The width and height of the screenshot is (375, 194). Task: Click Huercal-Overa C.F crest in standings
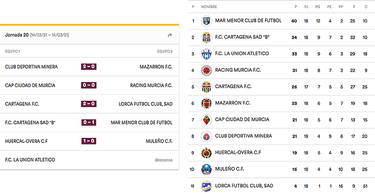click(206, 152)
